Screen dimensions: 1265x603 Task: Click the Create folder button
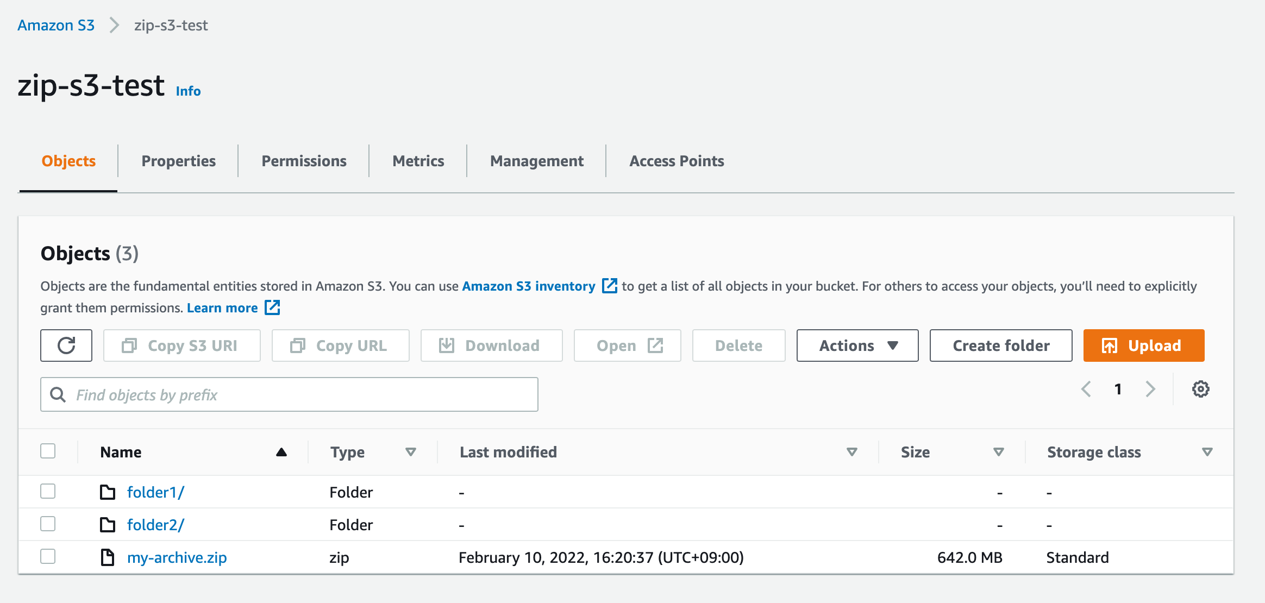[x=1000, y=346]
